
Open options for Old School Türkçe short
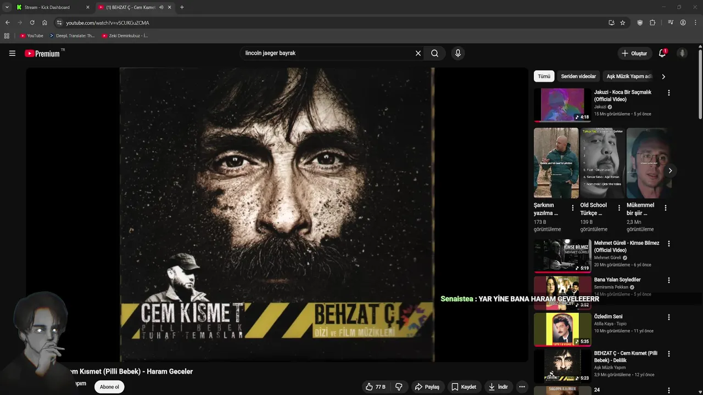(619, 208)
